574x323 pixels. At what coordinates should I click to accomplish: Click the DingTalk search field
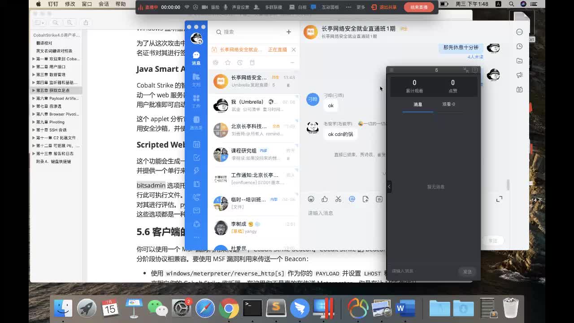coord(248,32)
